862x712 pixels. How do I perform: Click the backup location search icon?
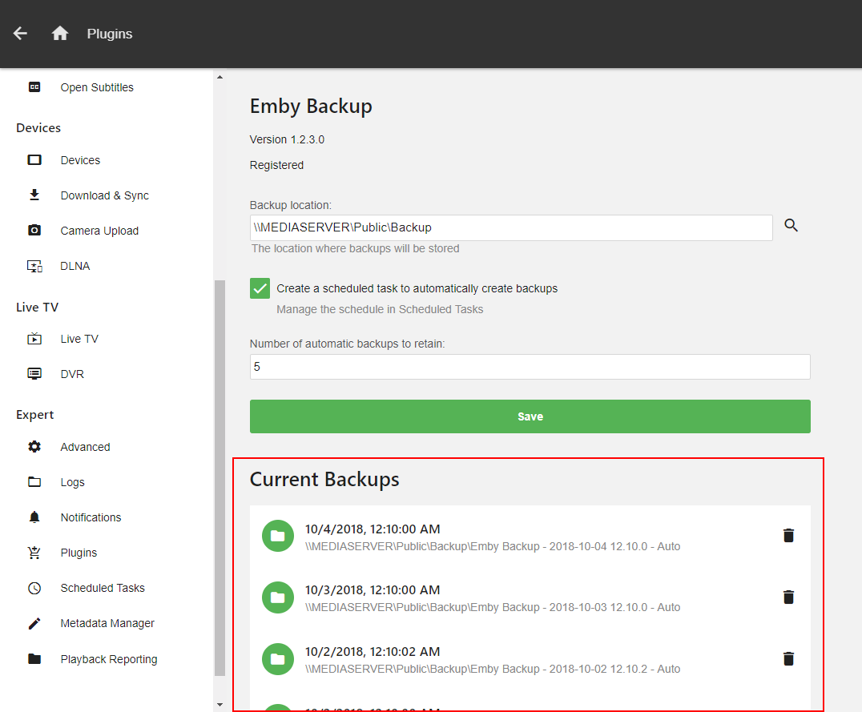791,226
